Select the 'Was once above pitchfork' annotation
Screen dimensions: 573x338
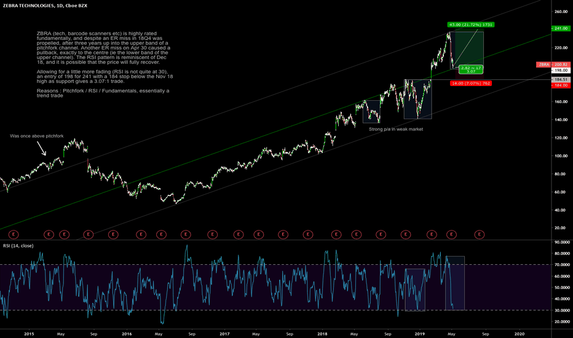click(x=36, y=136)
